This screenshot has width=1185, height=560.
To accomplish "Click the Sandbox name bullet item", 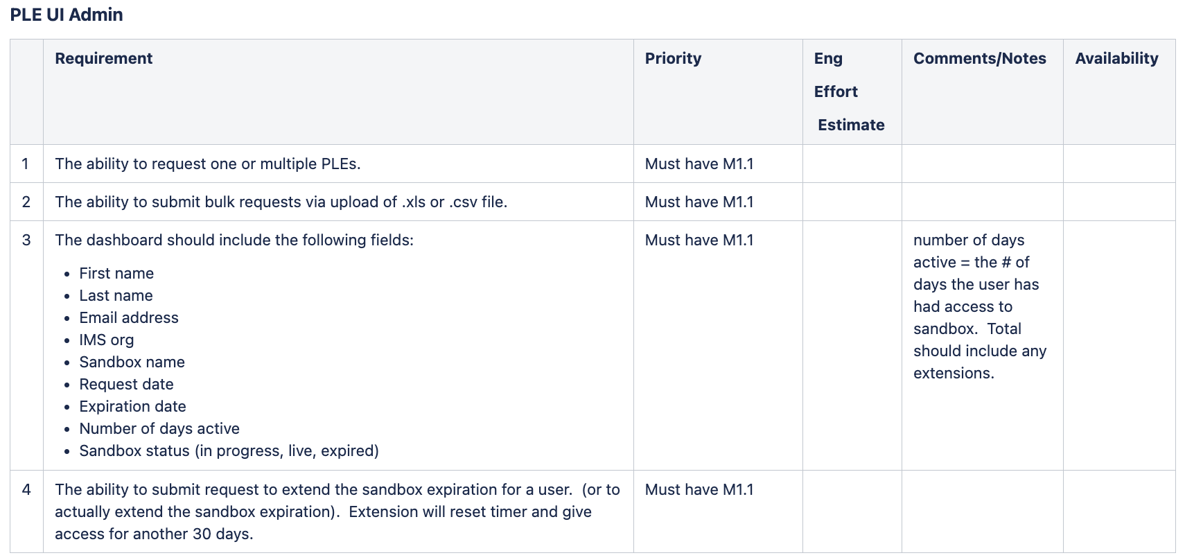I will point(132,362).
